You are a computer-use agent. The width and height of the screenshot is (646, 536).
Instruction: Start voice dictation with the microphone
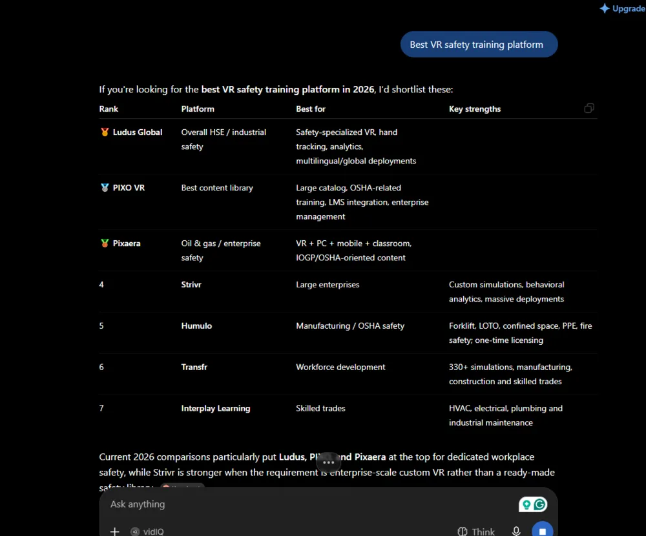click(516, 531)
